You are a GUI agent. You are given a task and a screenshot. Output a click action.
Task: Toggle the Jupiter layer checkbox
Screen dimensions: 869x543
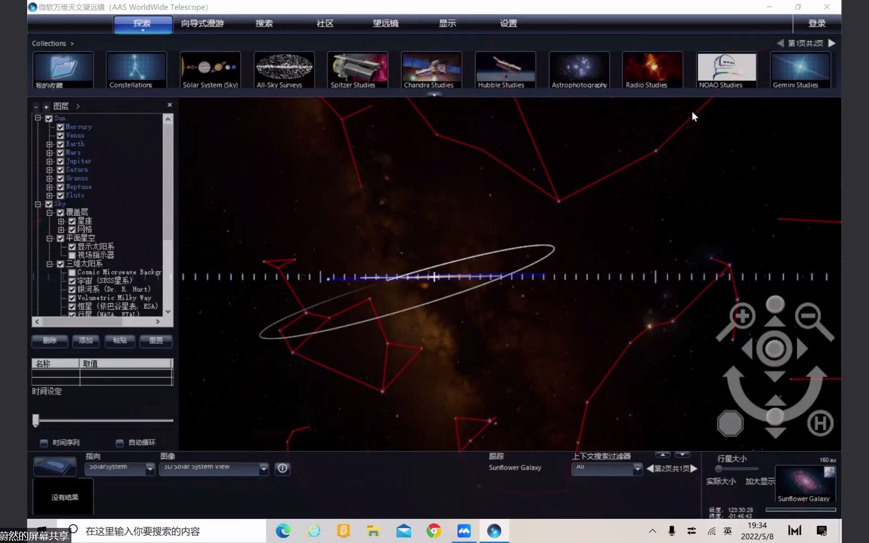60,161
